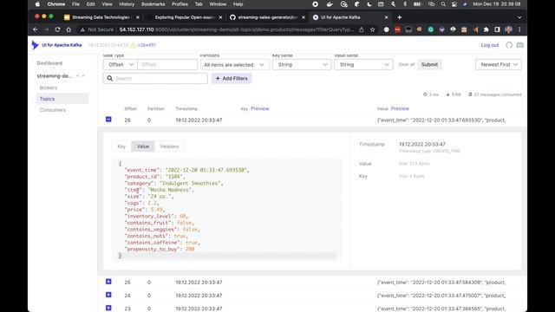Open Topics in sidebar

pos(62,99)
